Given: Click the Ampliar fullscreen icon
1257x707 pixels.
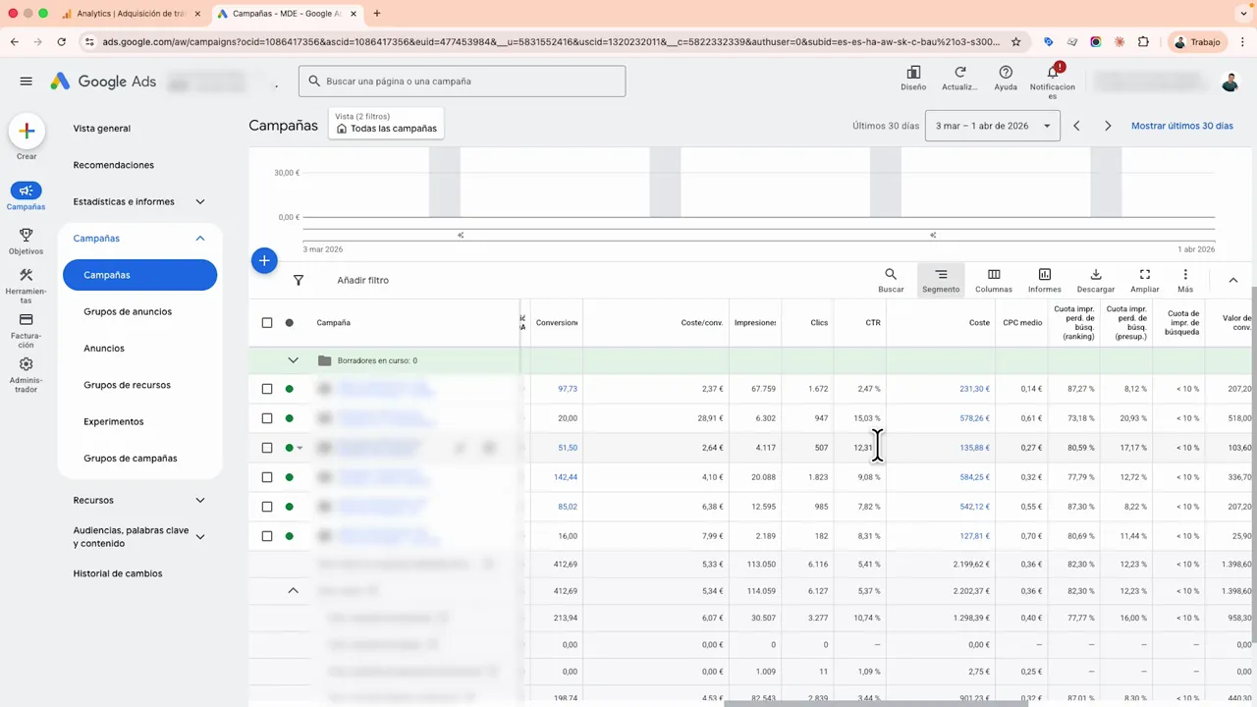Looking at the screenshot, I should 1145,275.
